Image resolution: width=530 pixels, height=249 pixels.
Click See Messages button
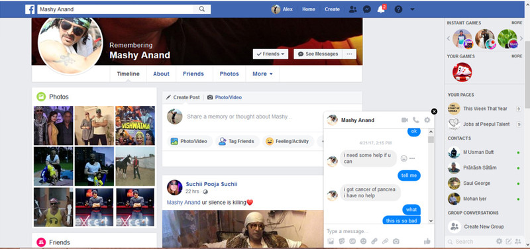click(318, 54)
